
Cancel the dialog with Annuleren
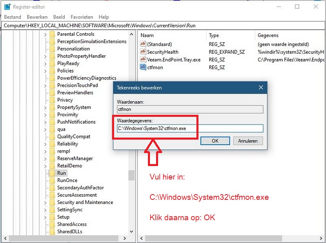(x=248, y=141)
